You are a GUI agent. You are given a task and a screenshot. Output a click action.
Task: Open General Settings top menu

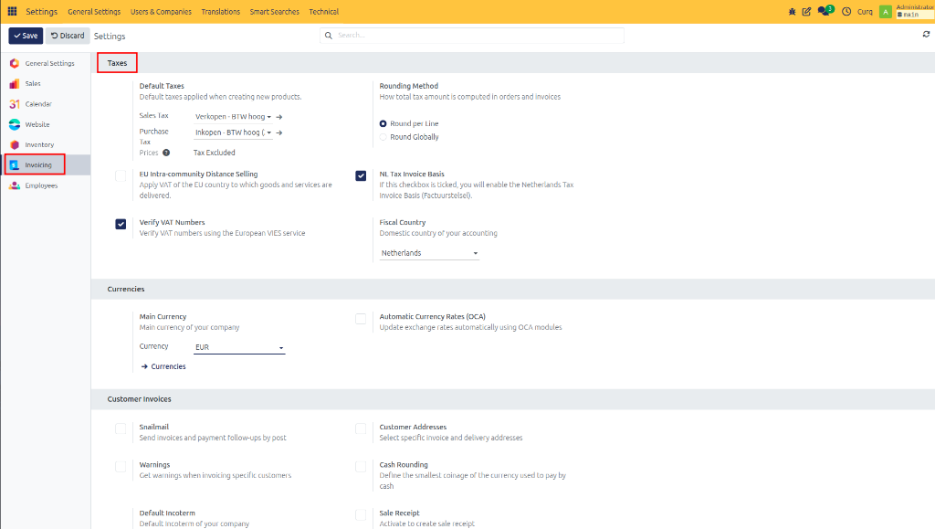pyautogui.click(x=94, y=11)
